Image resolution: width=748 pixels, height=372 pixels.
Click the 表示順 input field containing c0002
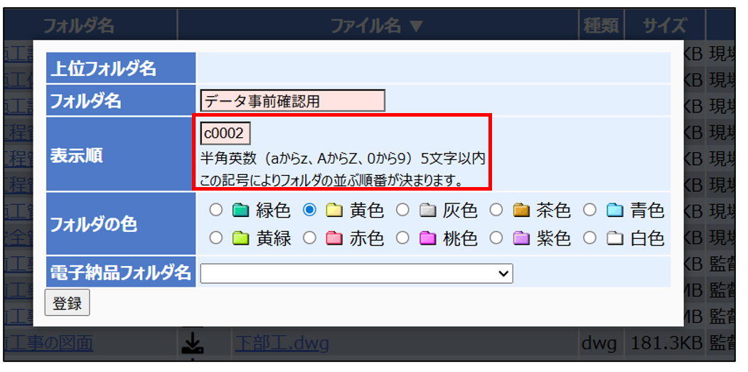[x=225, y=134]
